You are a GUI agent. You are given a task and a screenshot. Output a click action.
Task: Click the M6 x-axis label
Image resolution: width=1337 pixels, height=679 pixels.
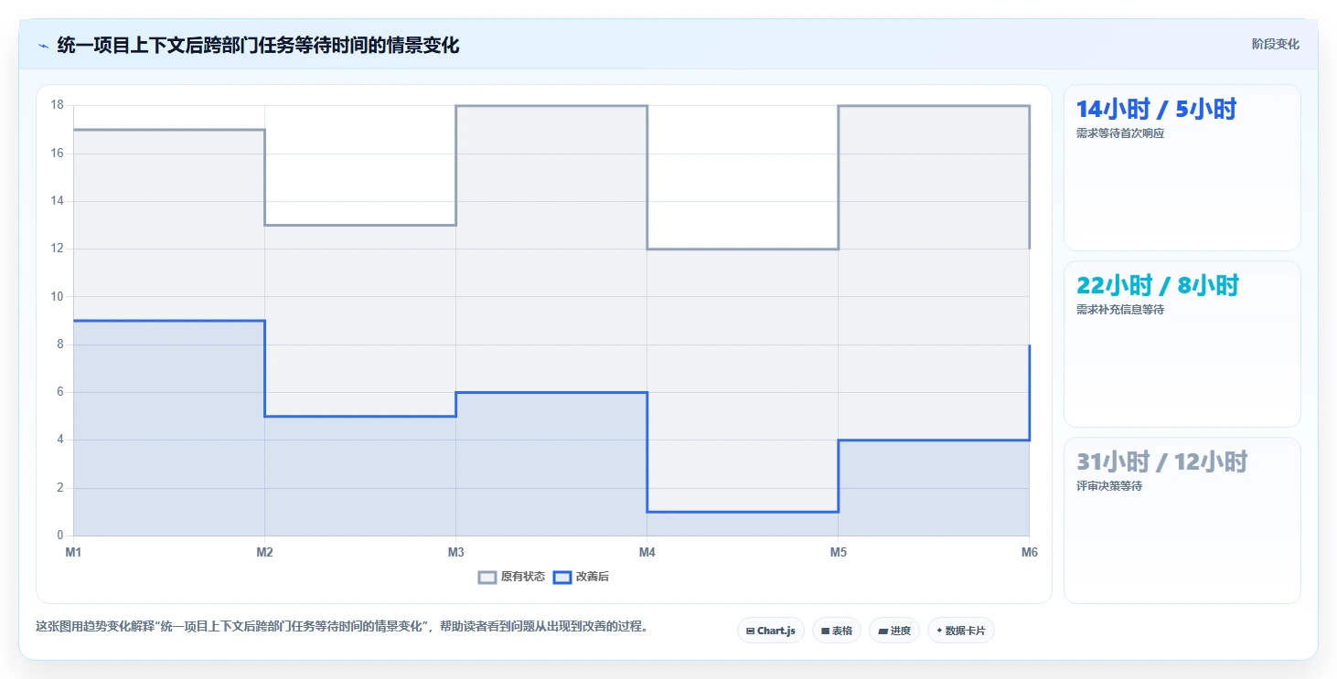click(1029, 552)
